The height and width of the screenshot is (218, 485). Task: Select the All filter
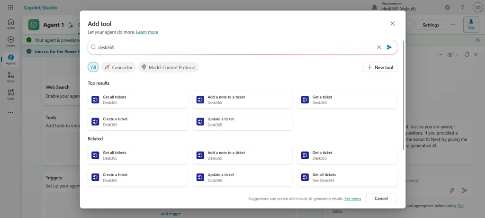click(93, 67)
